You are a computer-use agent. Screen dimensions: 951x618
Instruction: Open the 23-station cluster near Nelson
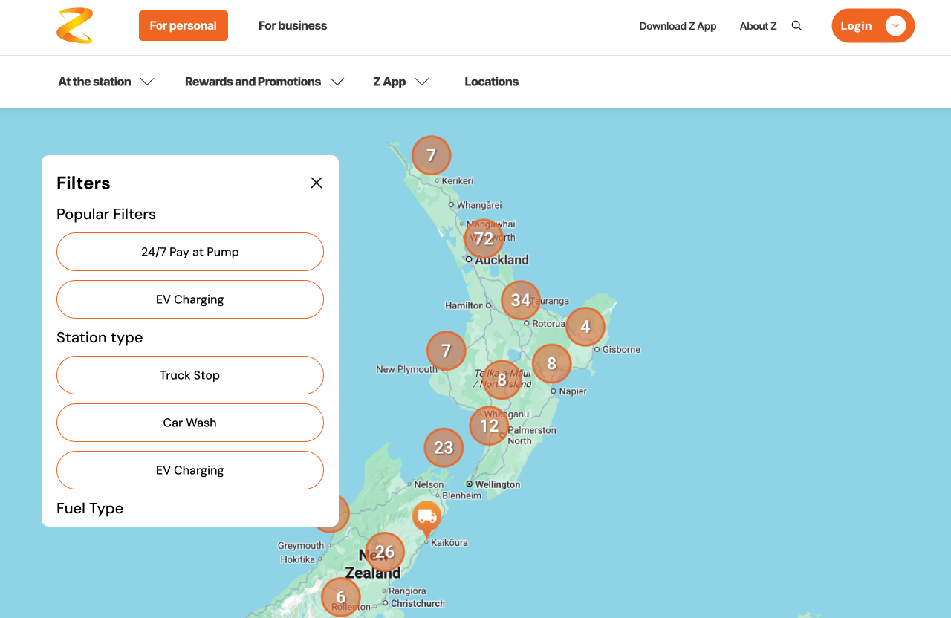pos(444,448)
